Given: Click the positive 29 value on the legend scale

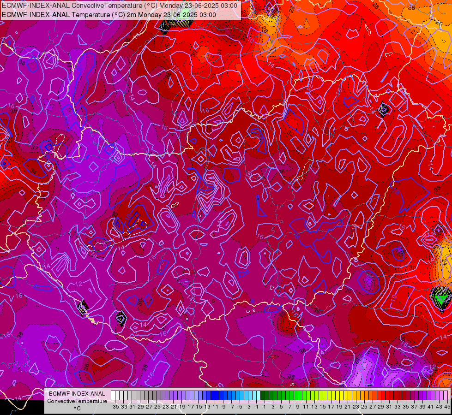Looking at the screenshot, I should click(381, 407).
